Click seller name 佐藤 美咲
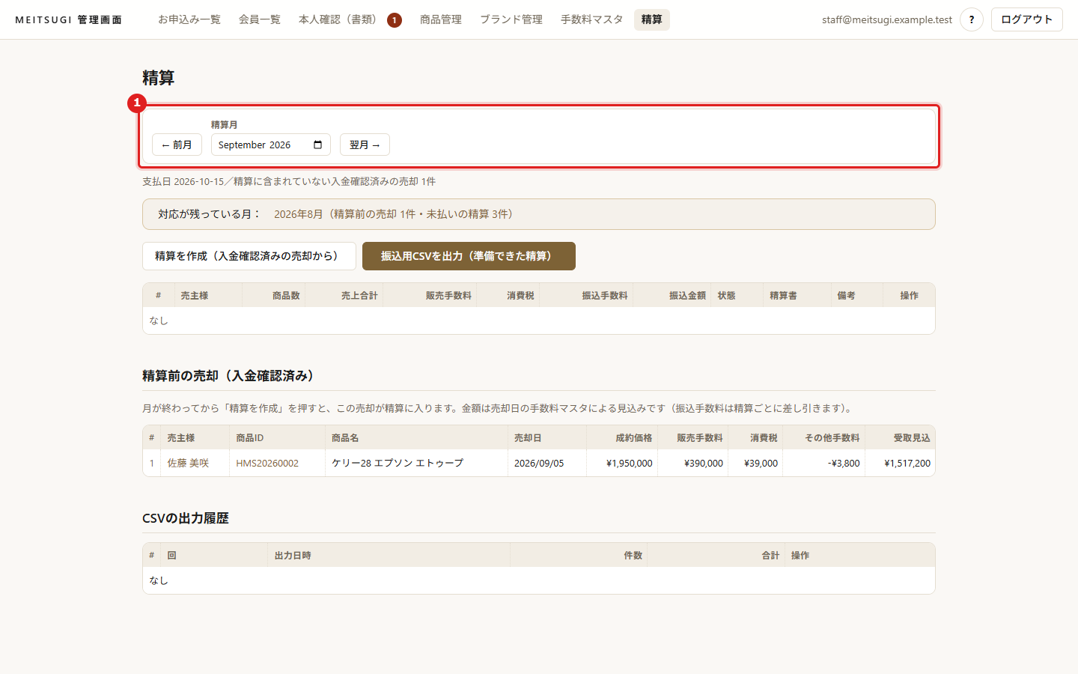The image size is (1078, 674). (188, 463)
